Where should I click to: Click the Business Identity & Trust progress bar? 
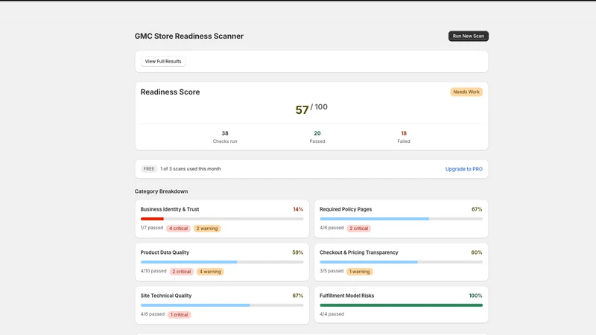coord(222,219)
